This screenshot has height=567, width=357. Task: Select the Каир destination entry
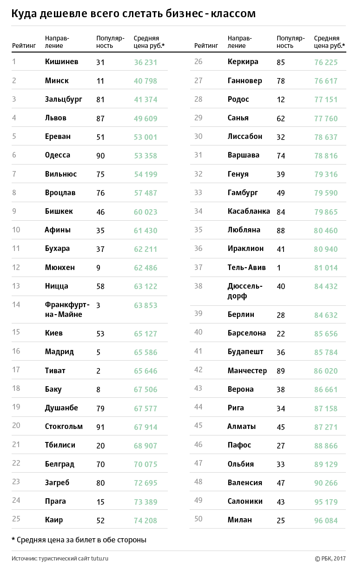pyautogui.click(x=53, y=520)
